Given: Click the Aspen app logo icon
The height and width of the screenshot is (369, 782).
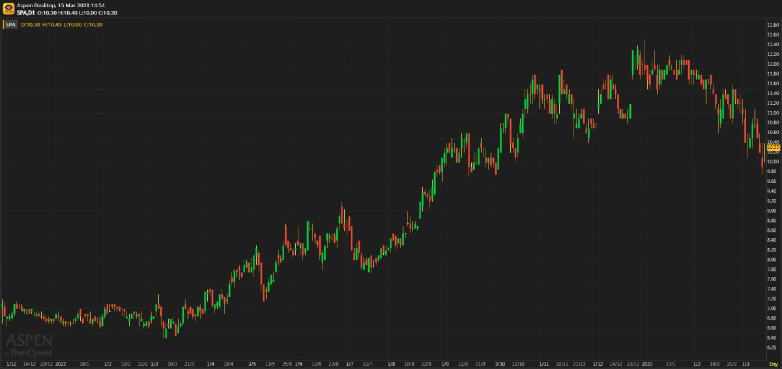Looking at the screenshot, I should point(8,8).
